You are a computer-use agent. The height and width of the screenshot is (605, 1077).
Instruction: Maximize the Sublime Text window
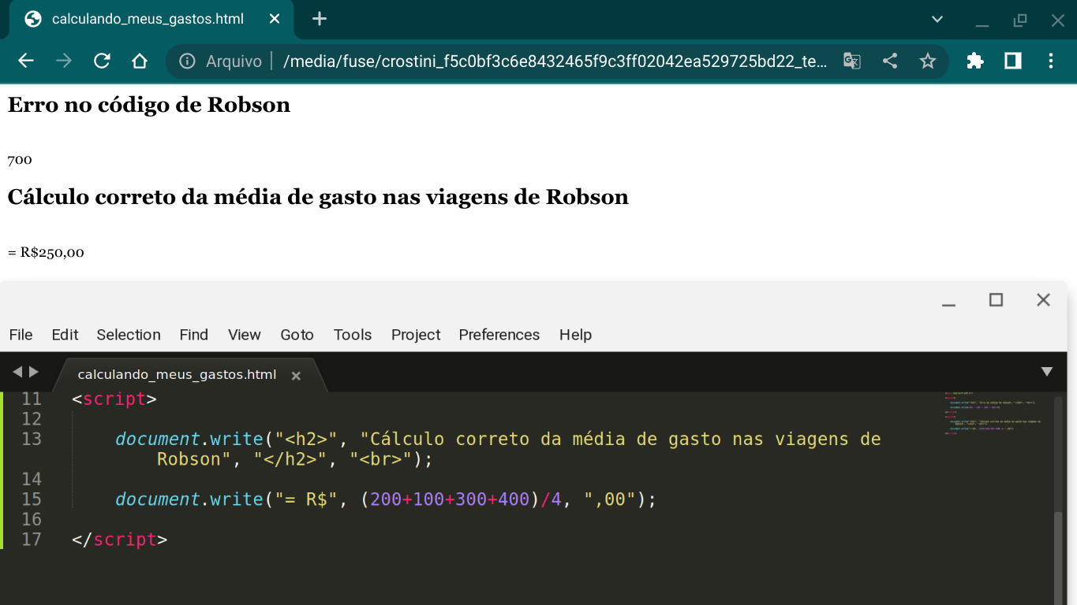click(996, 300)
